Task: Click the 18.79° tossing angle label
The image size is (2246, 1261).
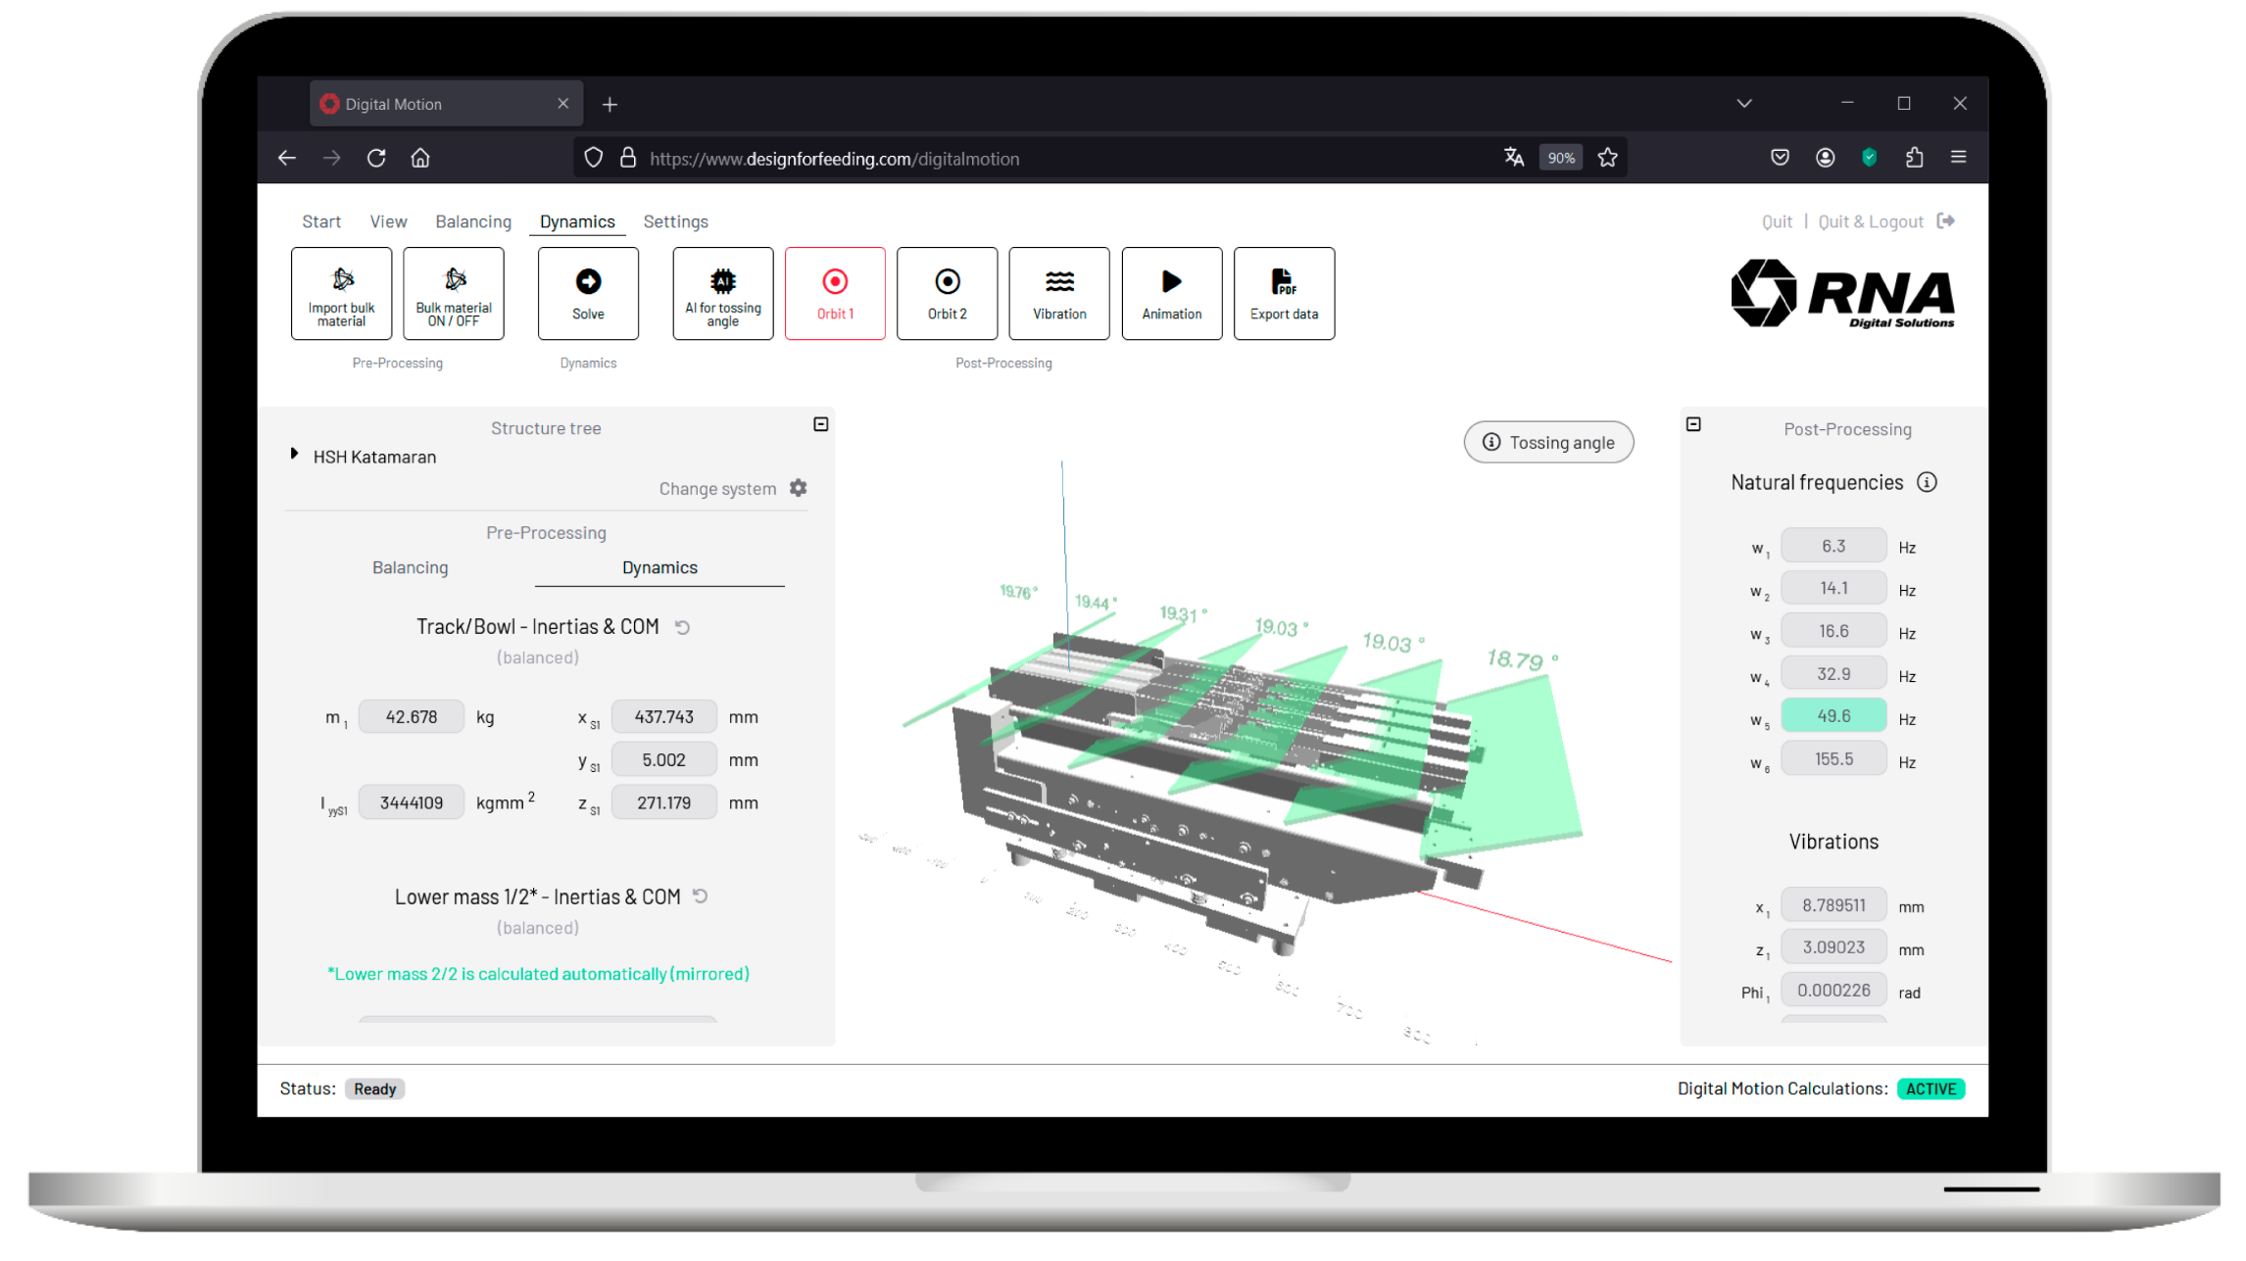Action: [1523, 659]
